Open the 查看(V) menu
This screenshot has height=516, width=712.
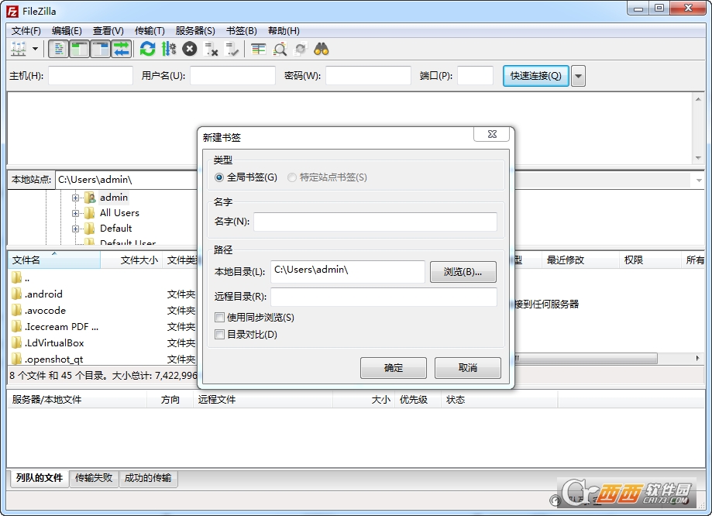click(108, 30)
